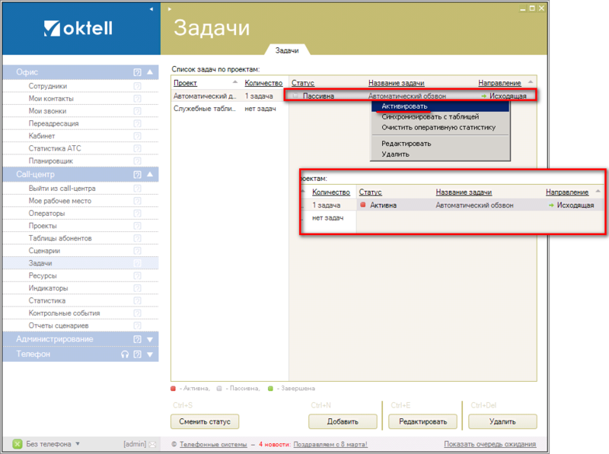Image resolution: width=609 pixels, height=454 pixels.
Task: Open help icon next to Сотрудники
Action: tap(138, 86)
